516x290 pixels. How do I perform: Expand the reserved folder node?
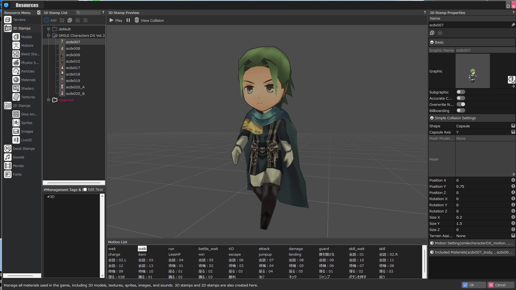coord(49,100)
